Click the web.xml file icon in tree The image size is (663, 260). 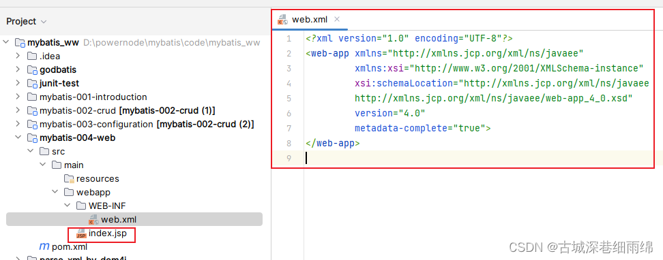point(93,219)
